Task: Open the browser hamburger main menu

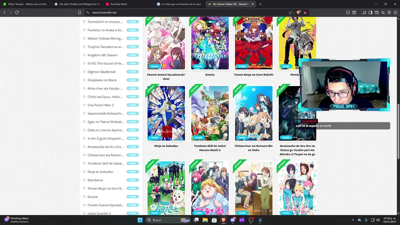Action: (x=395, y=12)
